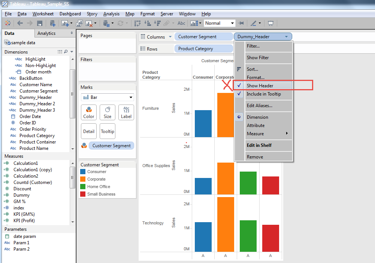The image size is (375, 263).
Task: Click the search magnifier in Dimensions header
Action: [66, 52]
